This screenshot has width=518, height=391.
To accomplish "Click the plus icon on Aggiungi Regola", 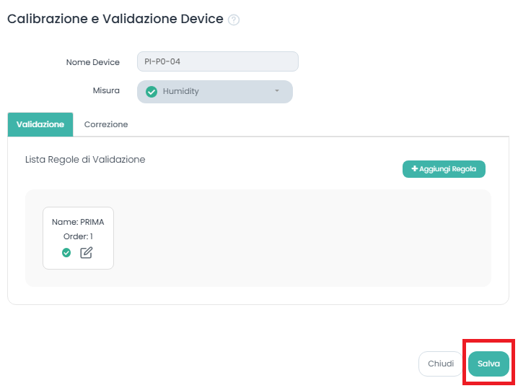I will pyautogui.click(x=415, y=168).
